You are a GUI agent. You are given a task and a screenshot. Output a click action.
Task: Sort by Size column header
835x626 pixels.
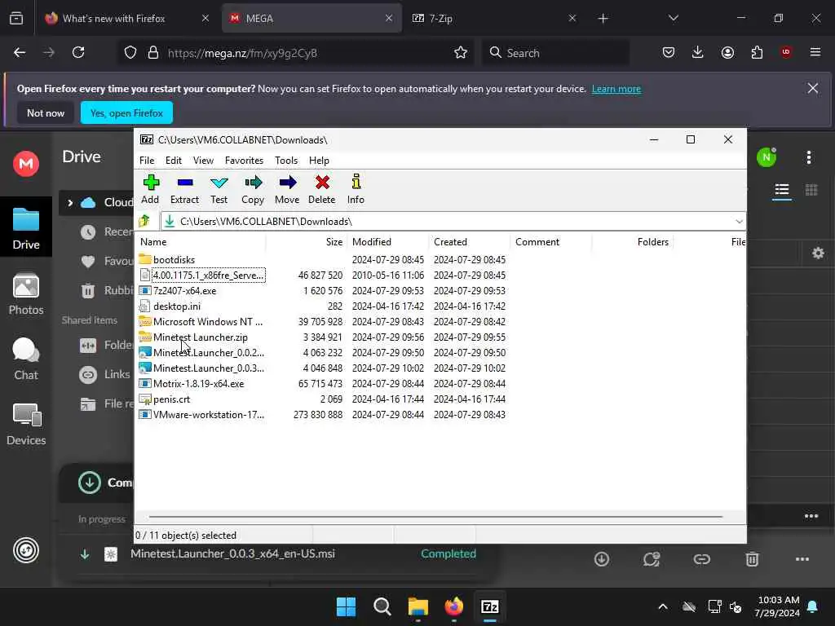[x=307, y=241]
